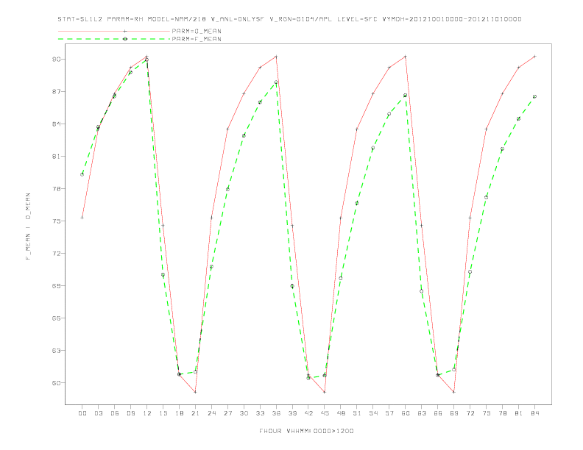
Task: Click the FHOUR VHHMM=0000>1200 axis label
Action: coord(306,431)
